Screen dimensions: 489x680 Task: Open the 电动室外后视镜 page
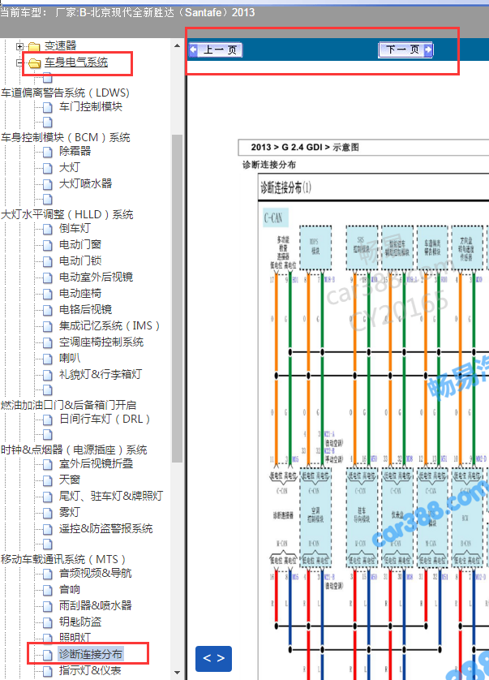point(96,277)
